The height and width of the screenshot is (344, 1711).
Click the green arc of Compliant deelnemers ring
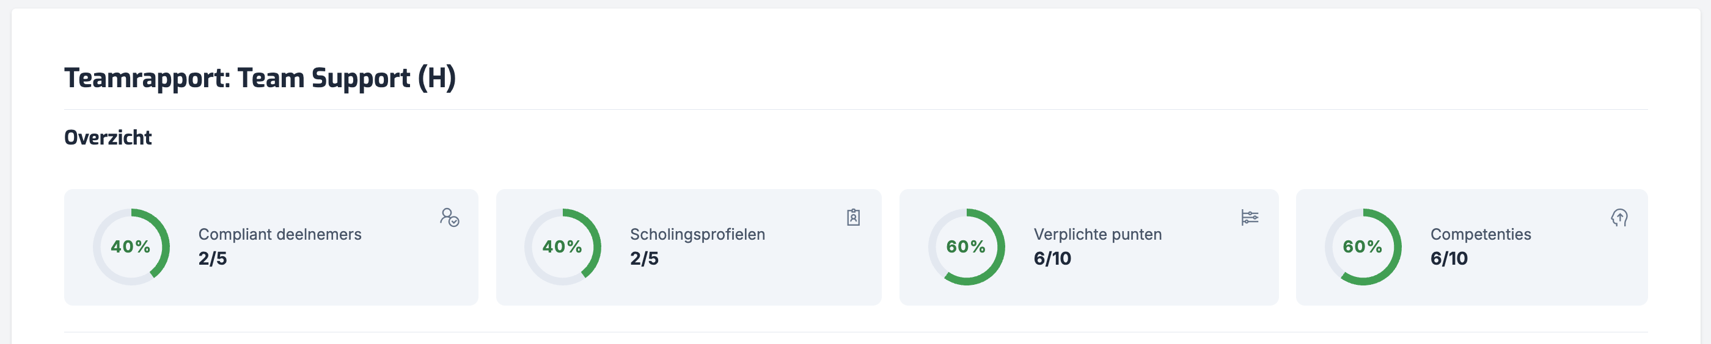click(x=164, y=242)
